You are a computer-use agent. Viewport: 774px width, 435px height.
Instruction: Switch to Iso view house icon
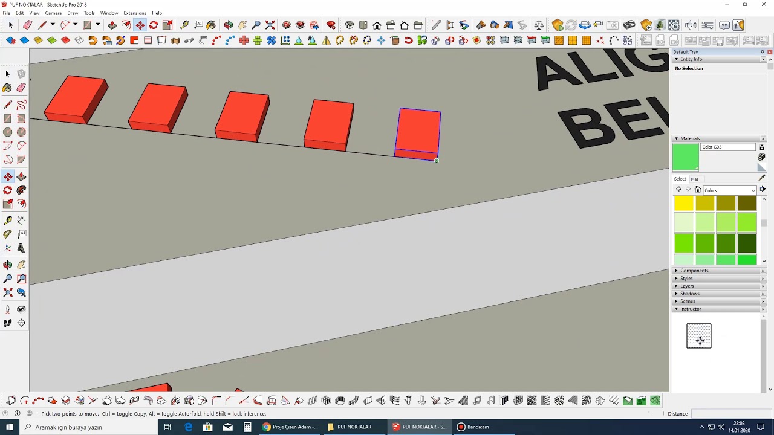[x=350, y=25]
